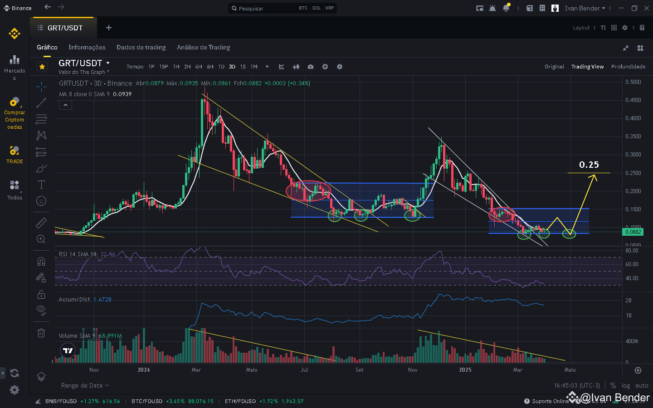The image size is (653, 408).
Task: Select the brush drawing tool
Action: (x=41, y=168)
